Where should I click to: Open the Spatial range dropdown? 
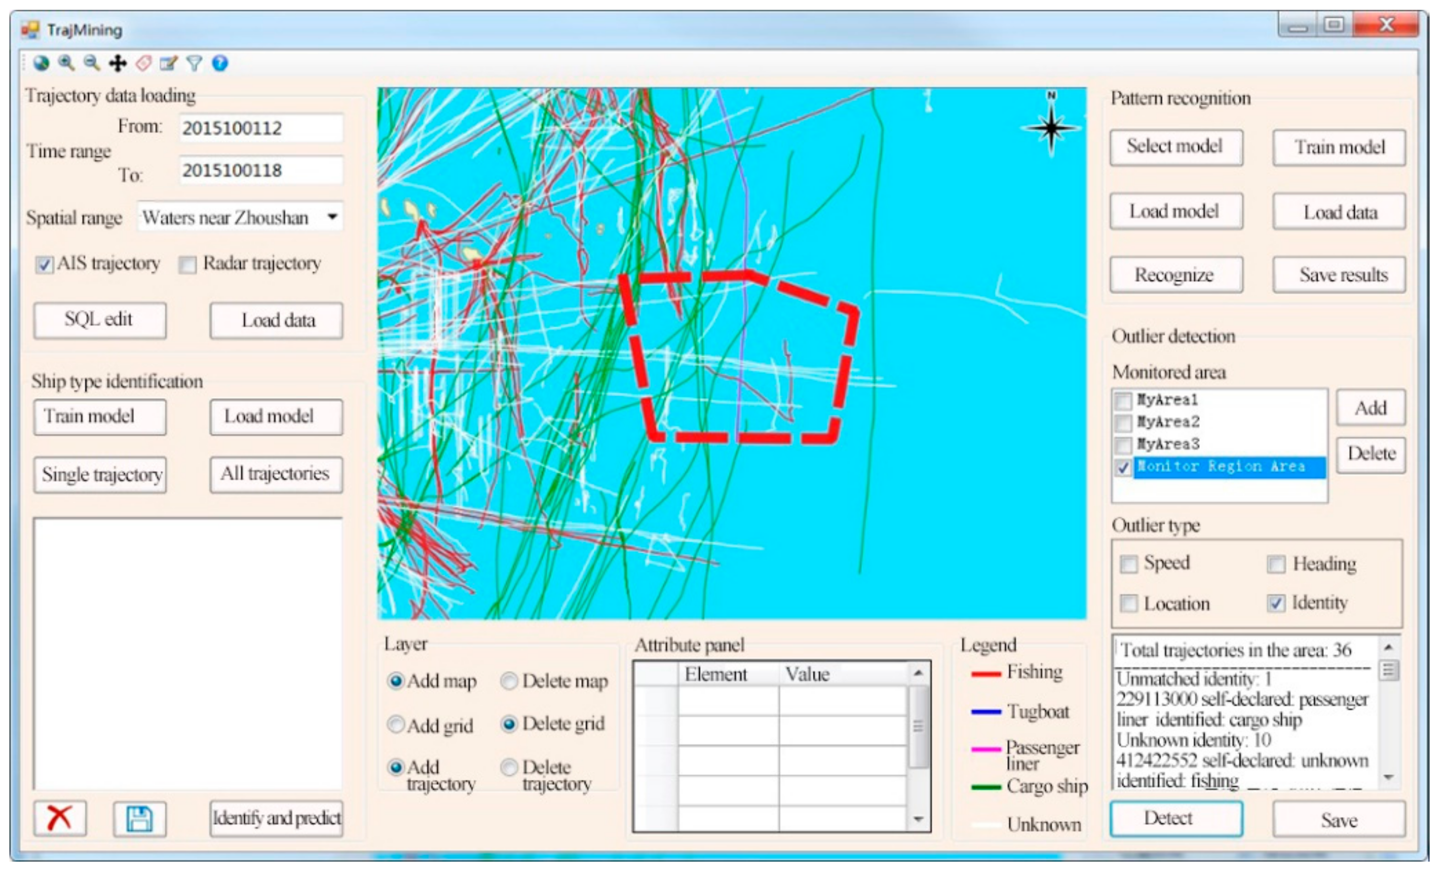332,217
